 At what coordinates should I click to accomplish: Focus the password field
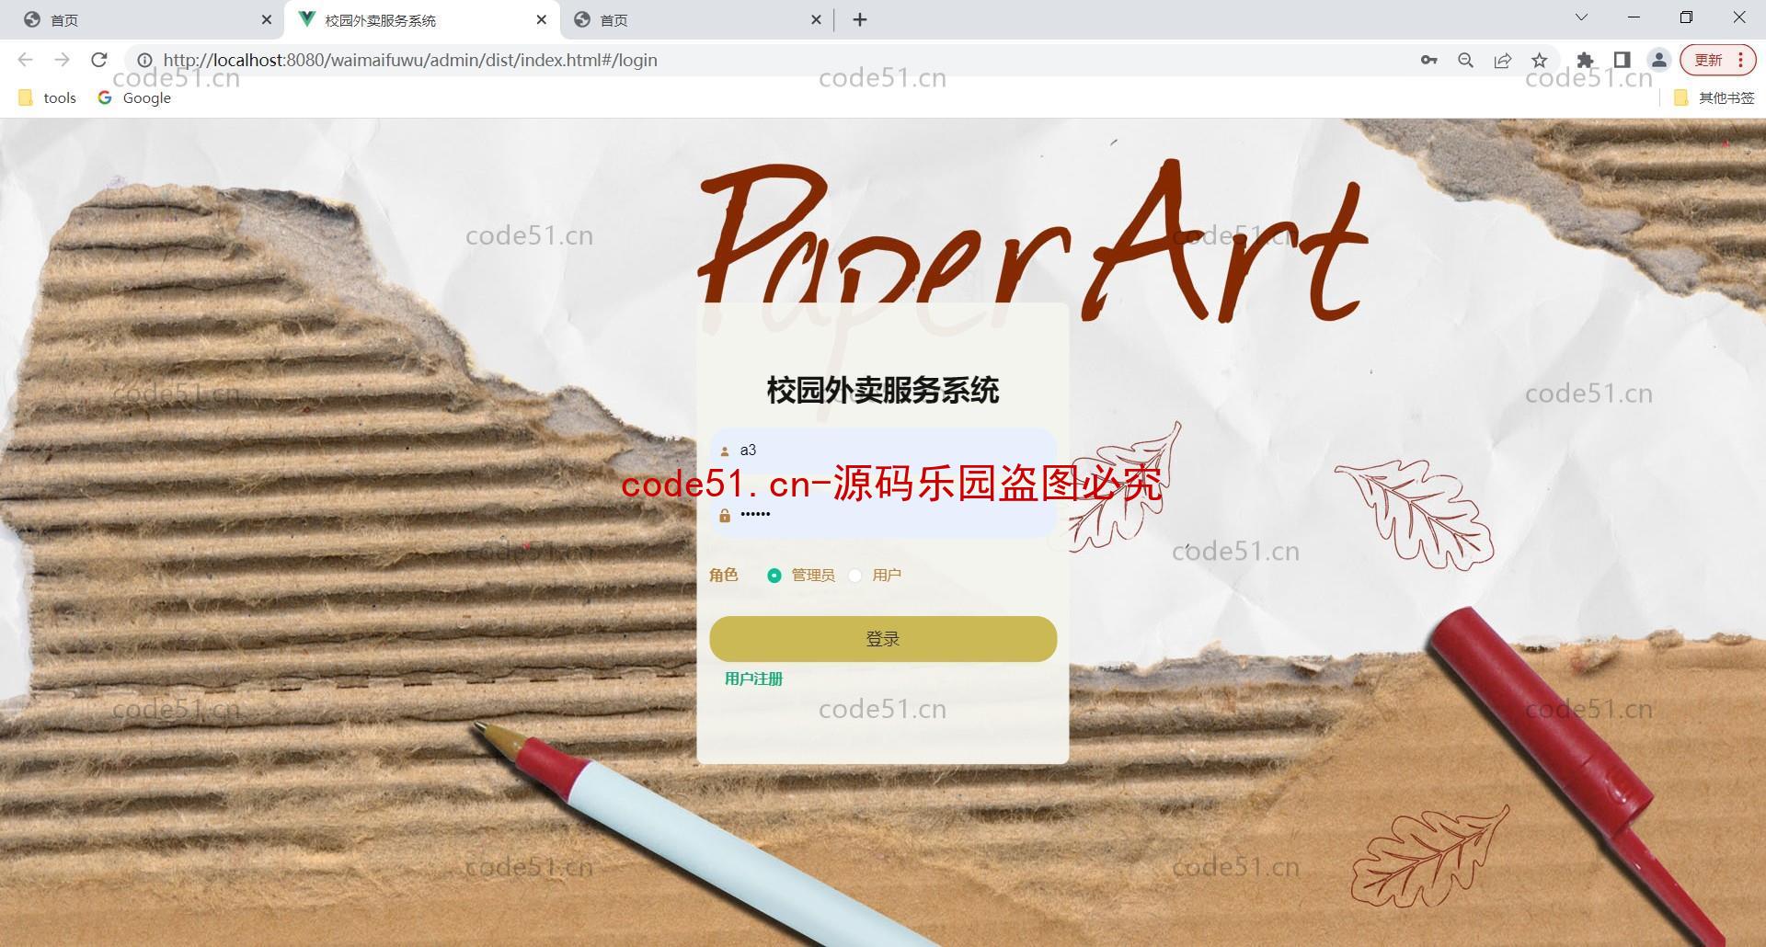coord(883,515)
